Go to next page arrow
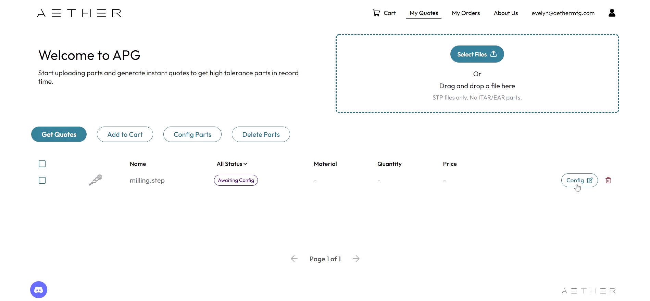The width and height of the screenshot is (650, 301). tap(356, 259)
